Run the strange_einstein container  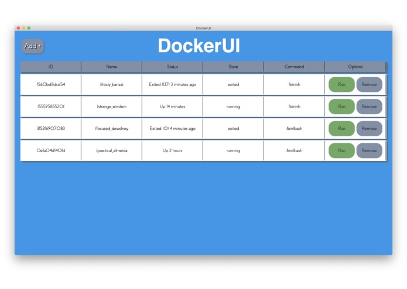[x=341, y=106]
